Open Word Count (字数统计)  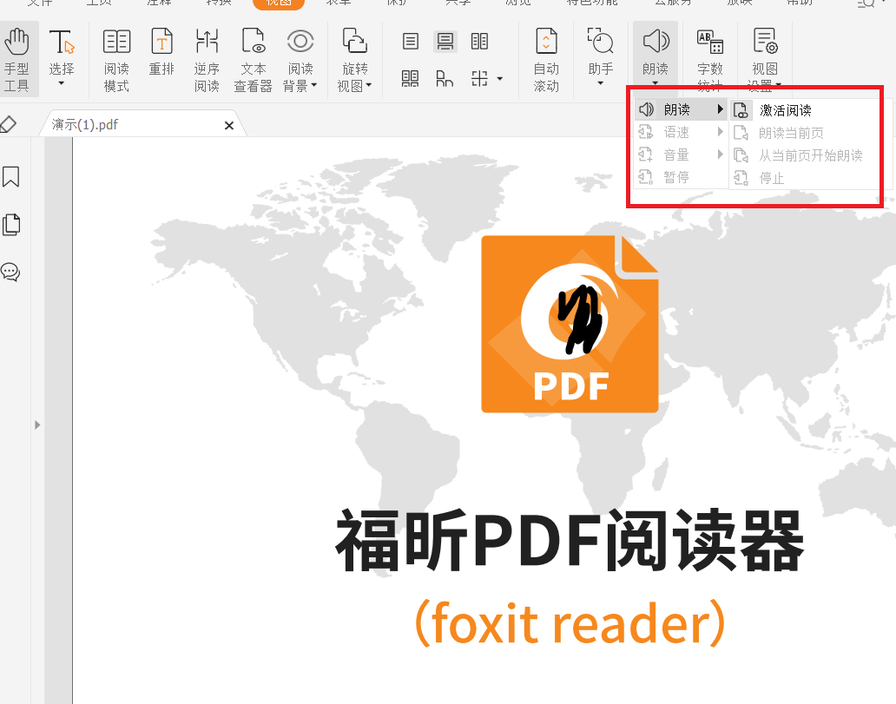coord(710,60)
